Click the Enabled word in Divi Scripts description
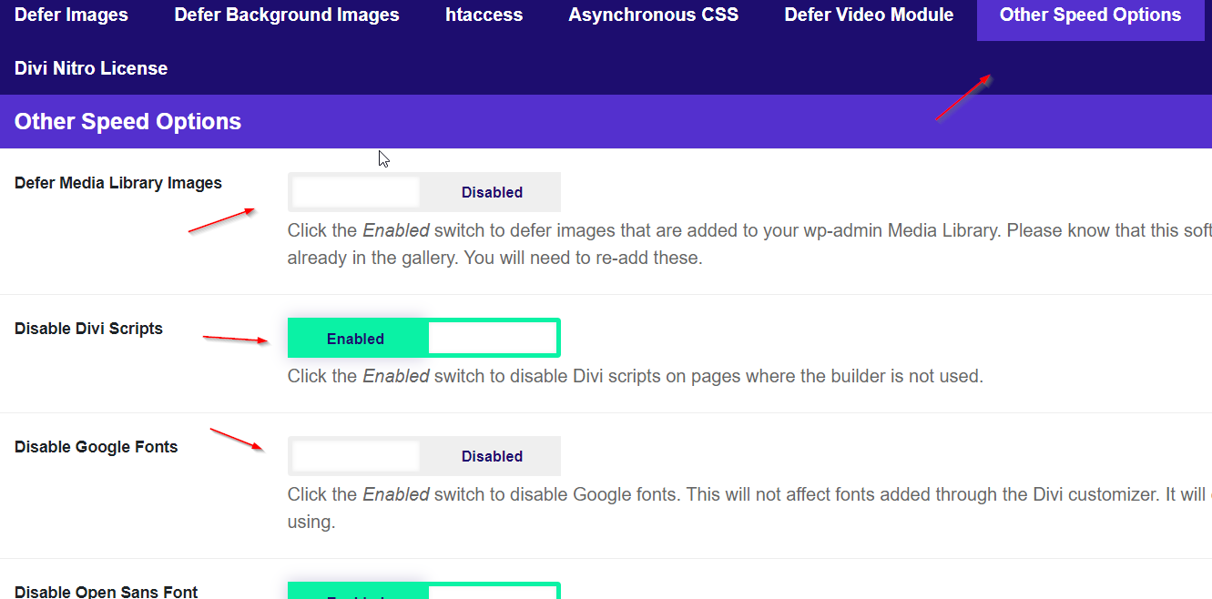 (396, 375)
